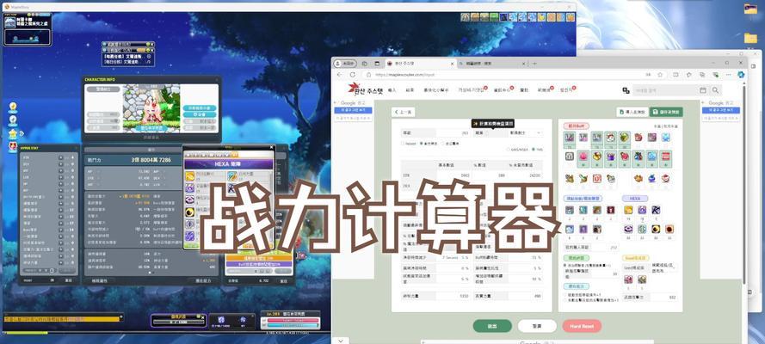Click the star icon on game's left edge
Image resolution: width=765 pixels, height=344 pixels.
(x=13, y=133)
